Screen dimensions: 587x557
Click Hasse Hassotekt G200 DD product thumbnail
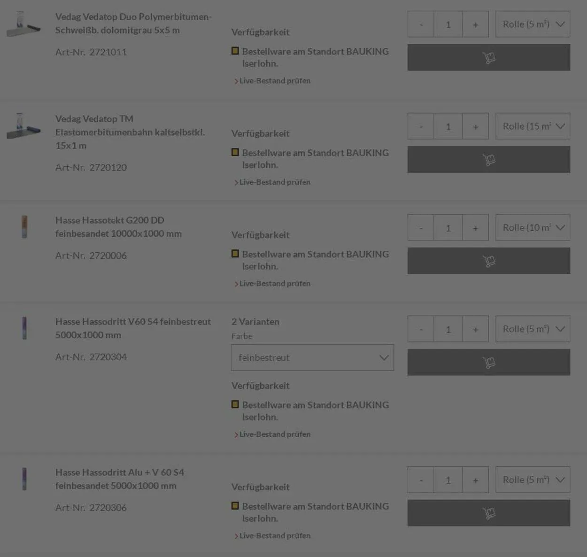pyautogui.click(x=24, y=227)
